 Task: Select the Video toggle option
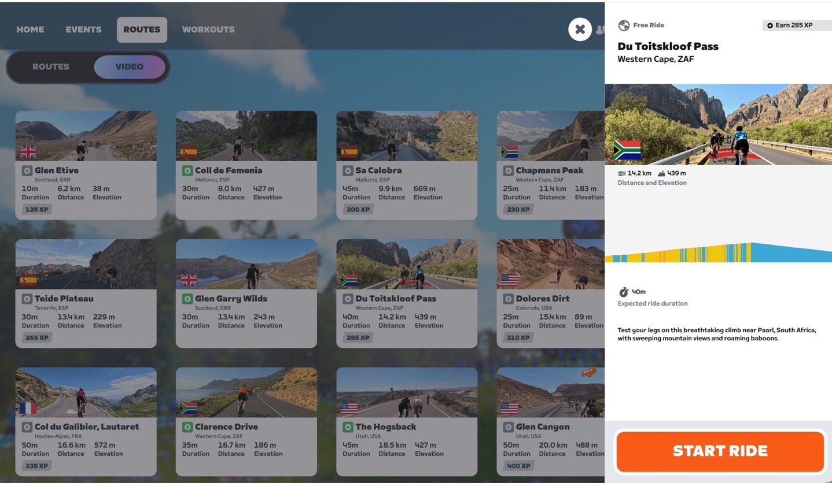pyautogui.click(x=130, y=67)
